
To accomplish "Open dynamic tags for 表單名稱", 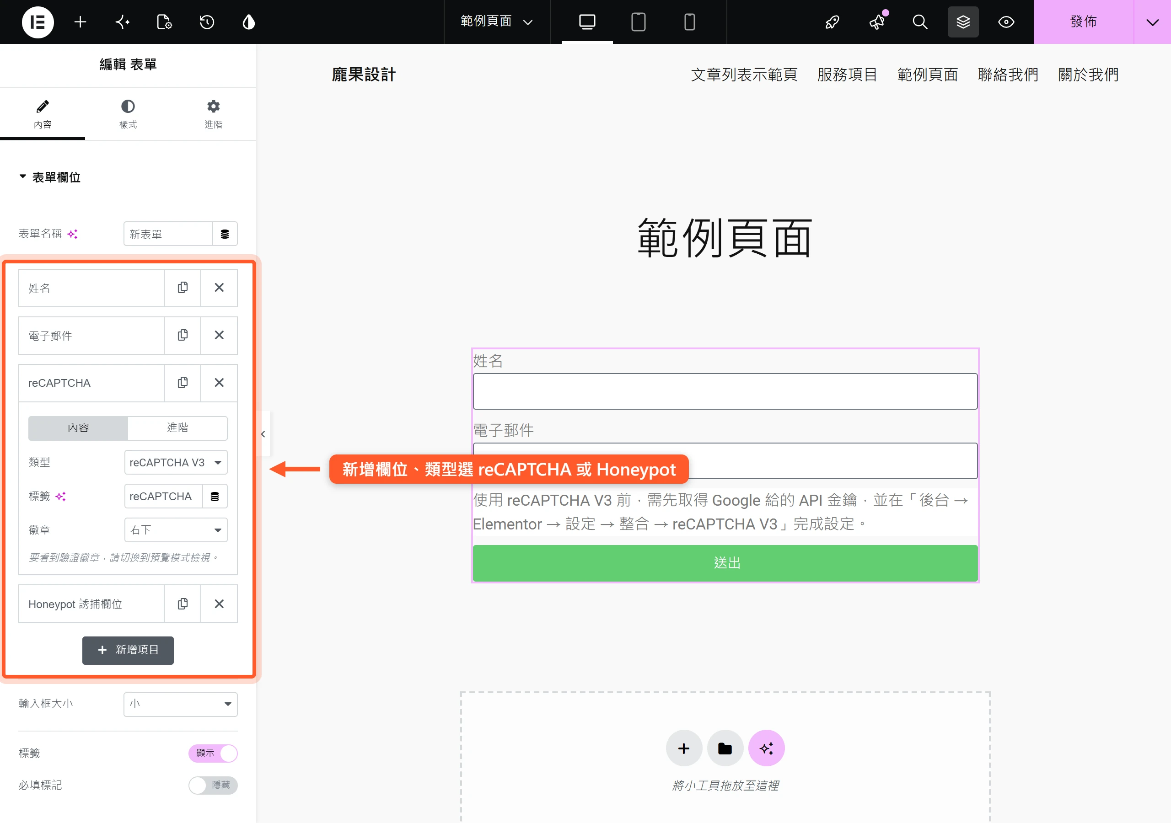I will point(225,234).
